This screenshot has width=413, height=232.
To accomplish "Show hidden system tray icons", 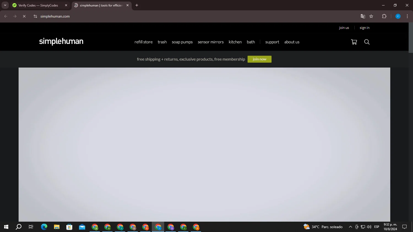I will click(x=350, y=227).
